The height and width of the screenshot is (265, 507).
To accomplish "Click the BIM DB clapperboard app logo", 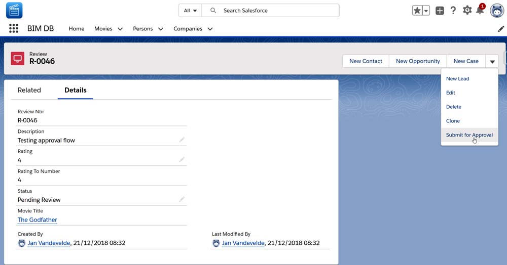I will pos(14,10).
